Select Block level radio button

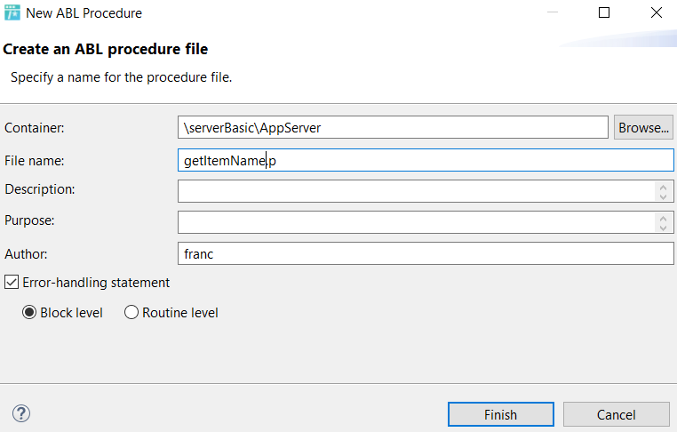29,312
